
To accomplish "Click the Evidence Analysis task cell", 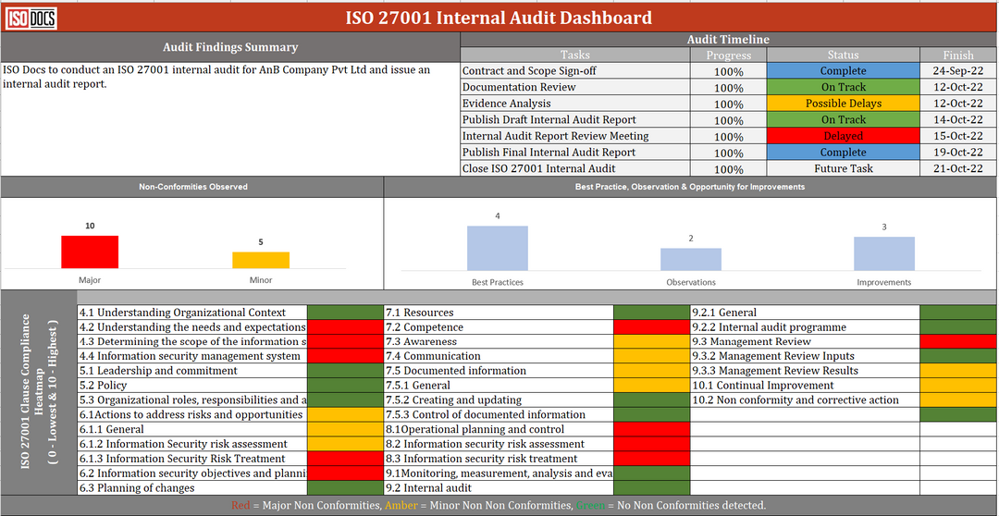I will point(574,104).
